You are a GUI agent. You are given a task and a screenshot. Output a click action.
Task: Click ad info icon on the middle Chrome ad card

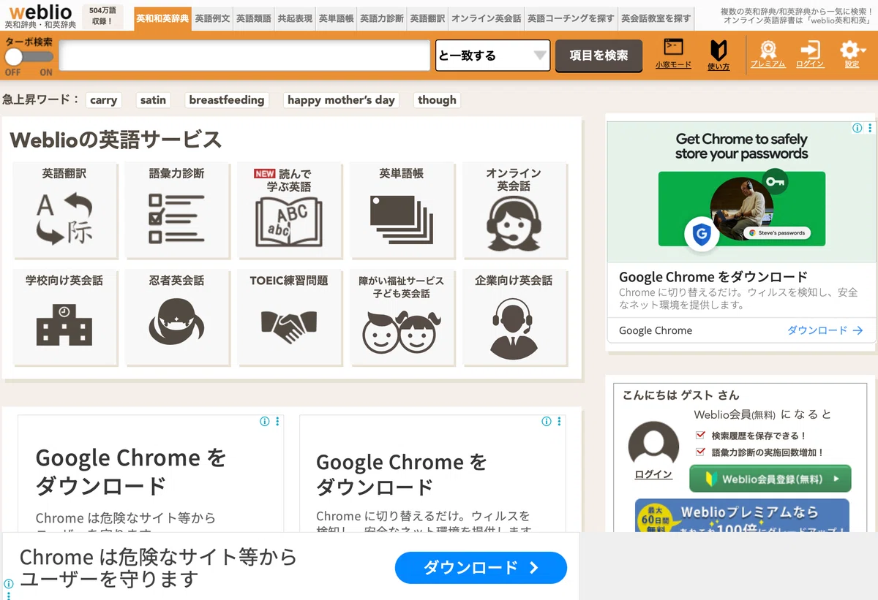pos(547,422)
